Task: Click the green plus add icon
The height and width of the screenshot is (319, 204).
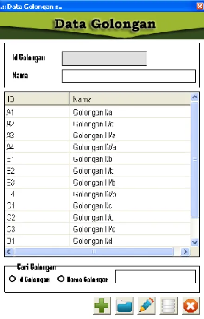Action: tap(102, 306)
